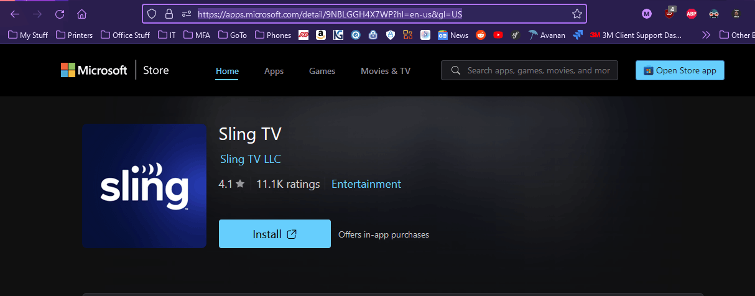Go back to the previous page
The image size is (755, 296).
pos(15,14)
